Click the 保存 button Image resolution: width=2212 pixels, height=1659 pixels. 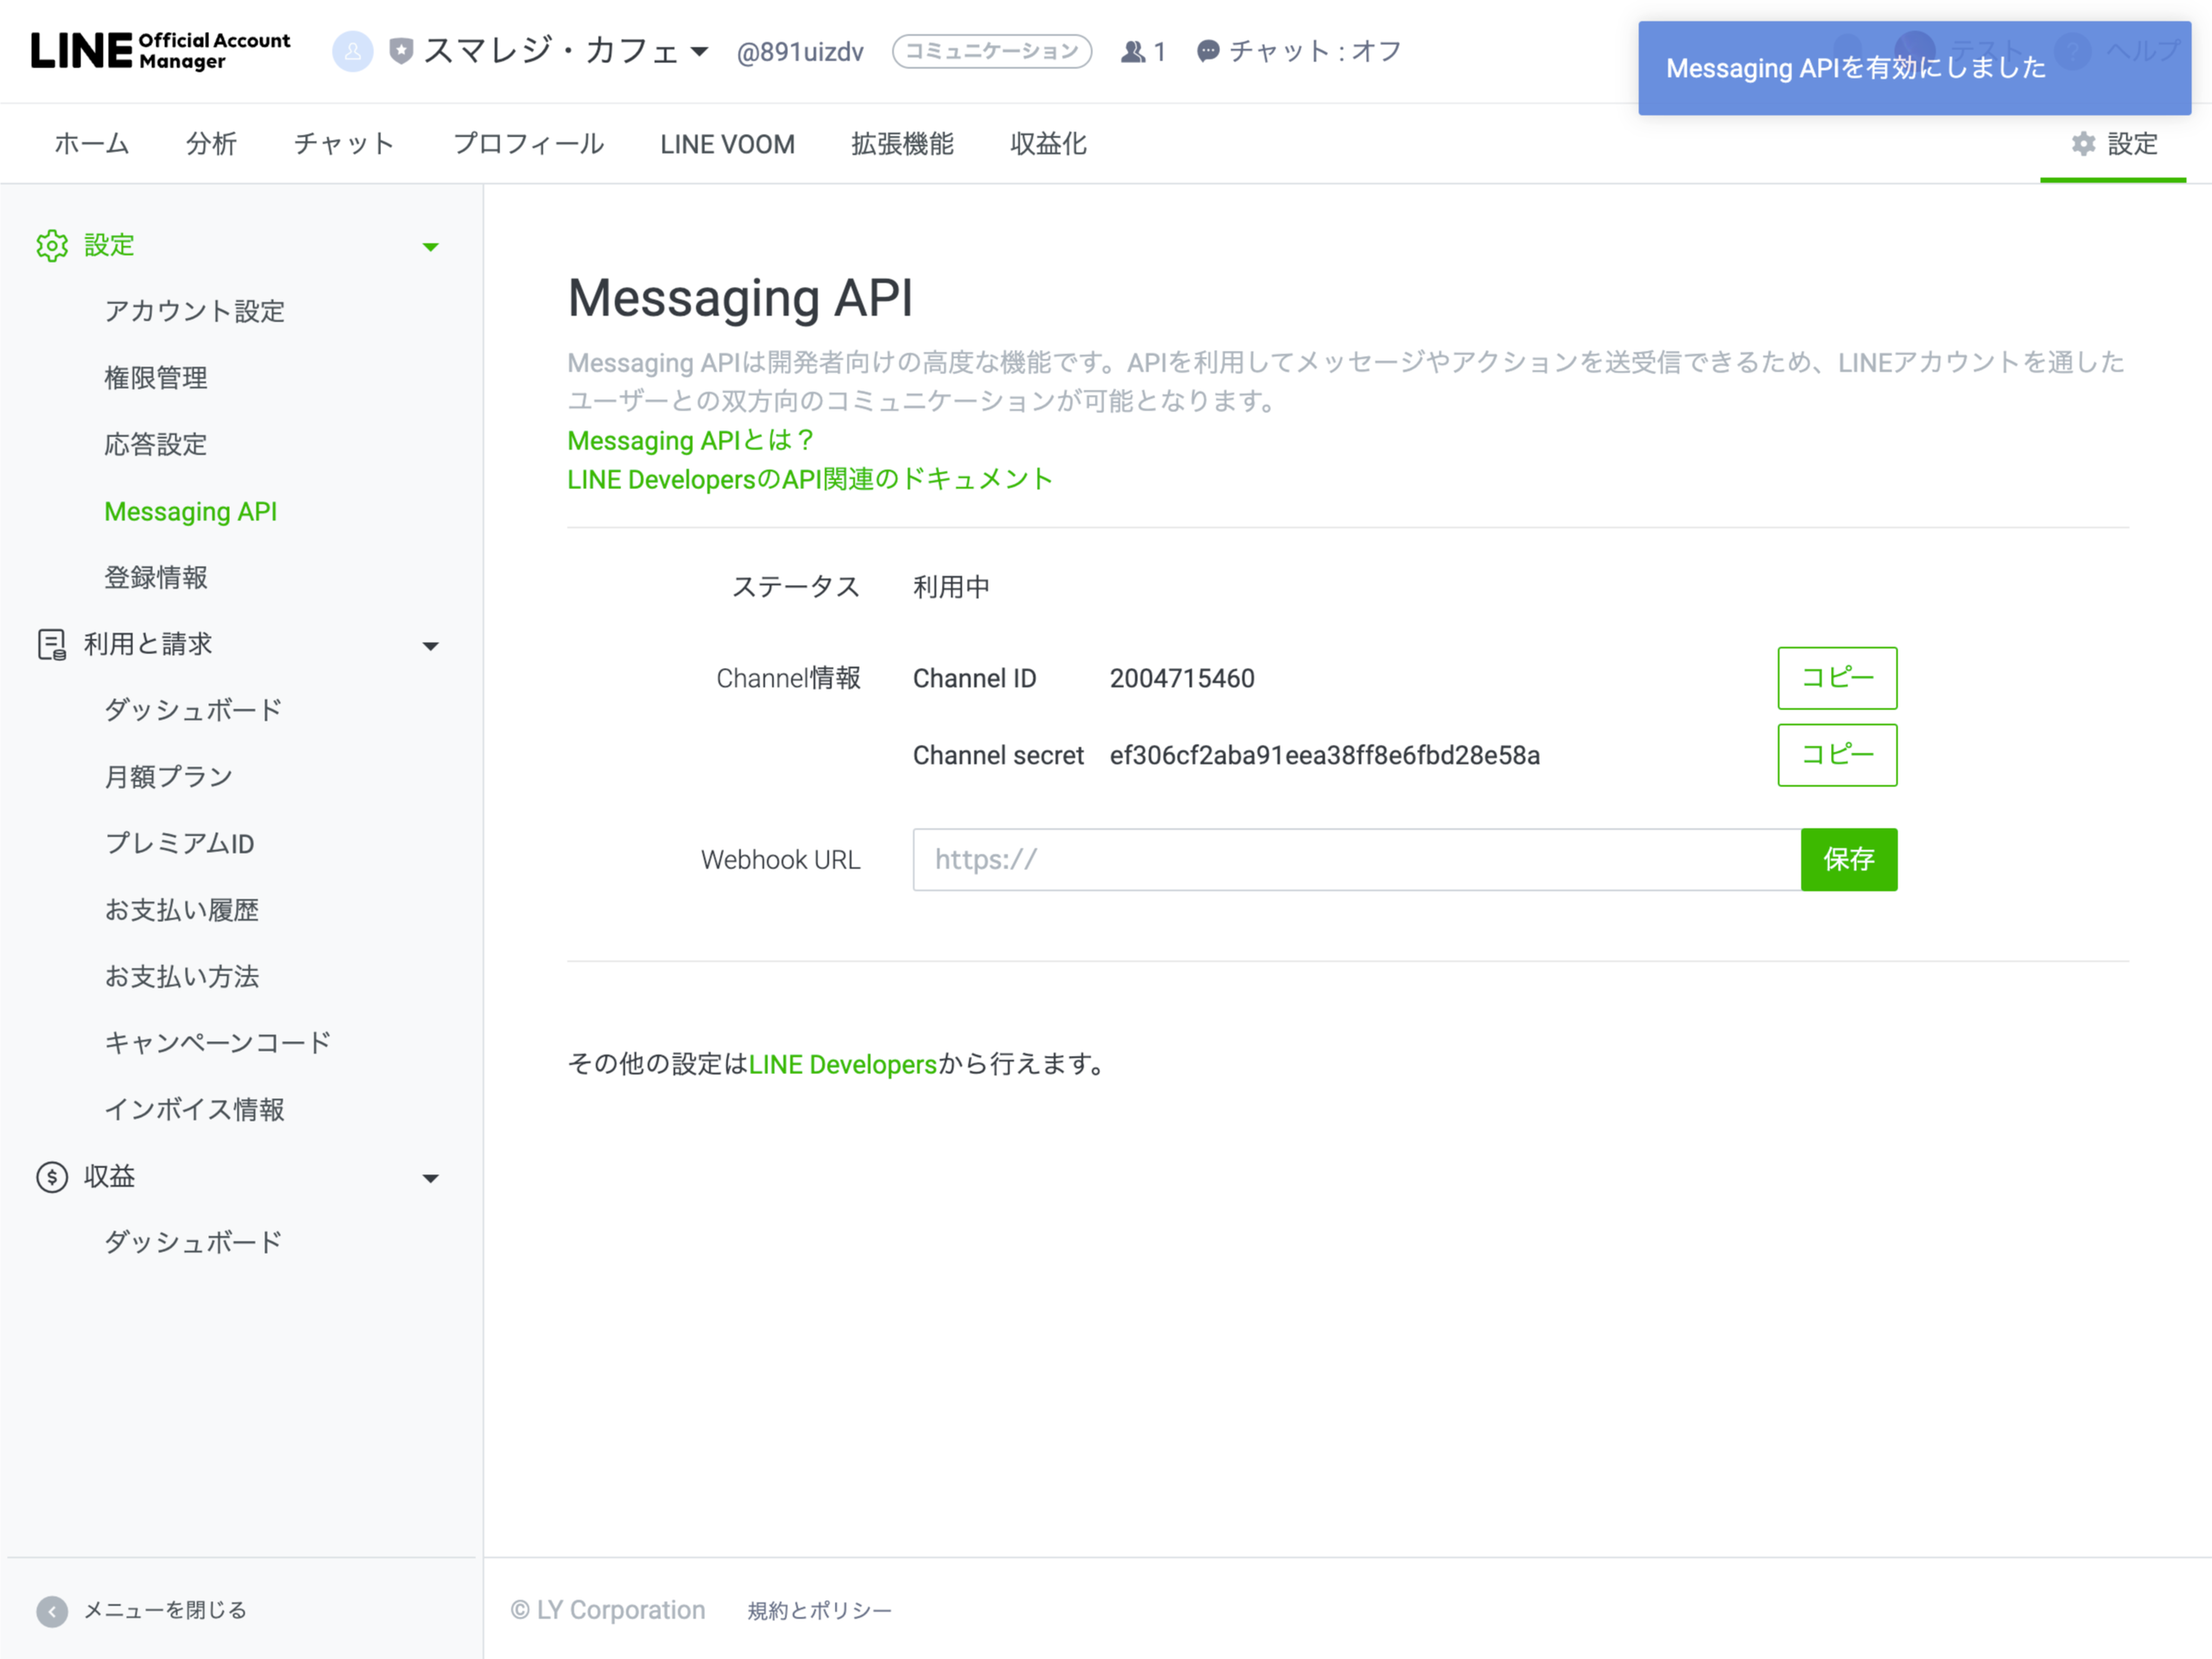tap(1848, 859)
